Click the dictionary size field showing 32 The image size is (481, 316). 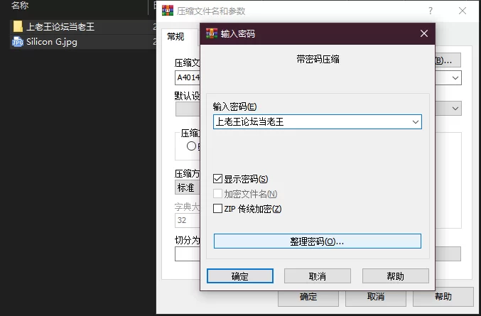click(188, 220)
